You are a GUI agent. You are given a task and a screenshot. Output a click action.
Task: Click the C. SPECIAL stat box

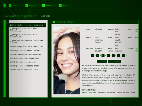(x=108, y=55)
